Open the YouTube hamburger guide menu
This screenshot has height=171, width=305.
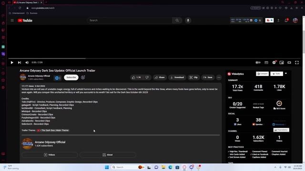(x=12, y=20)
